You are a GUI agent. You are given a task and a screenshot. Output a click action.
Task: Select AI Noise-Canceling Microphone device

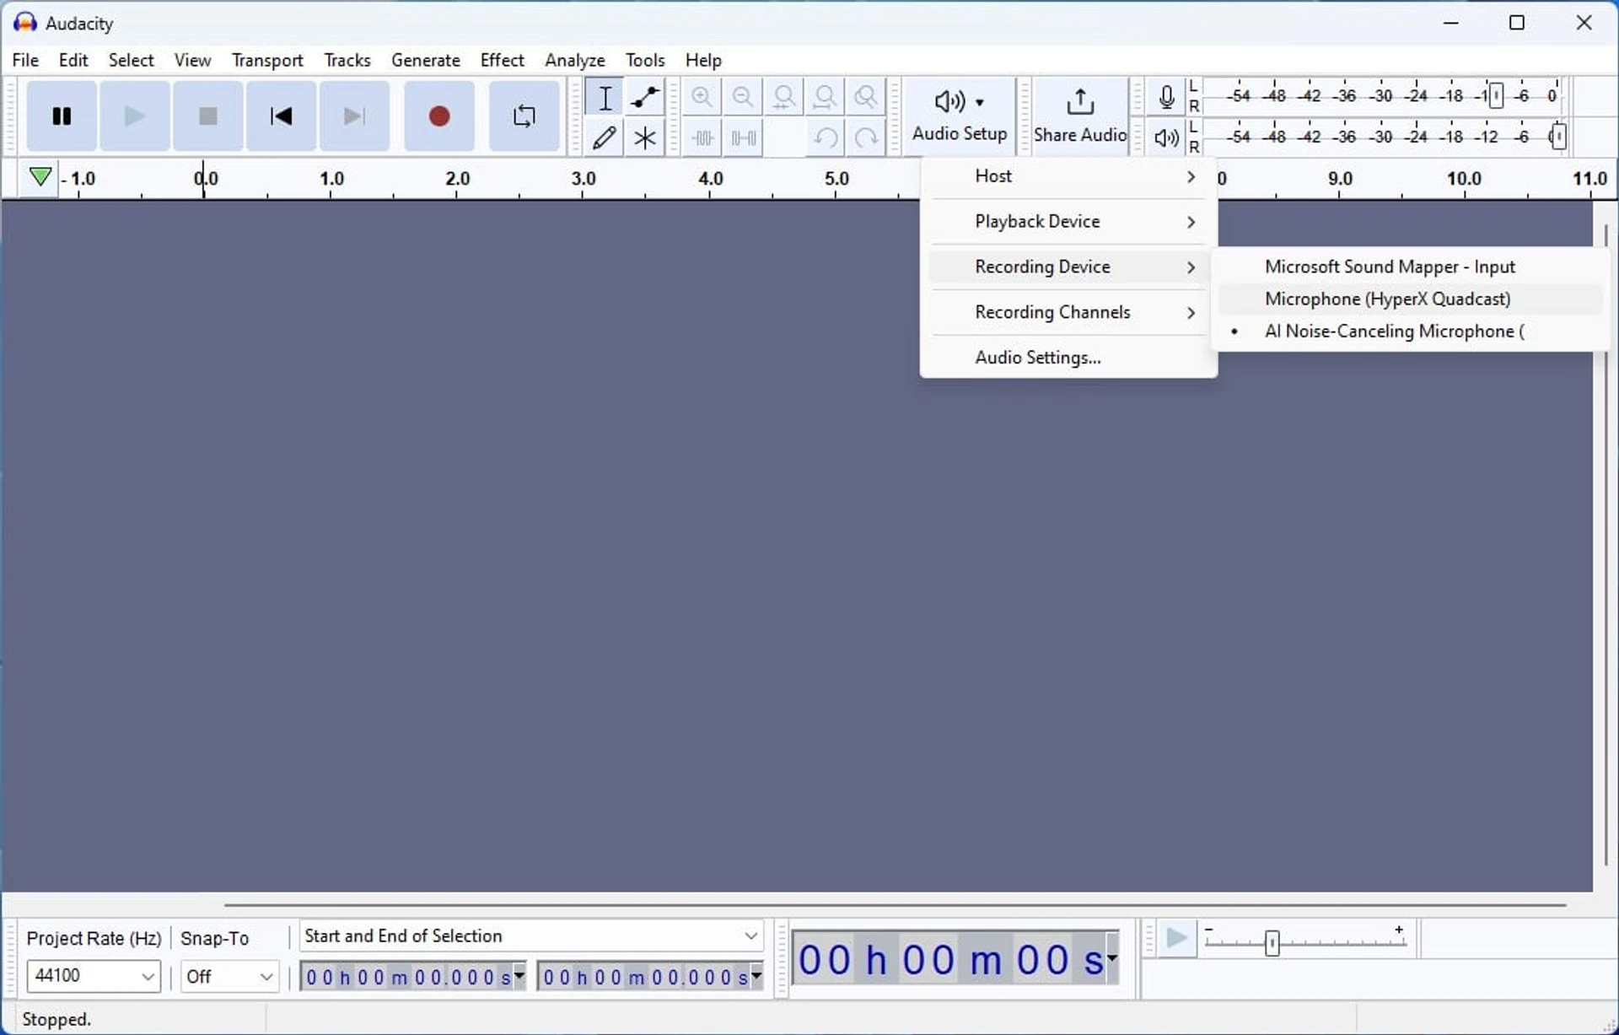1410,332
